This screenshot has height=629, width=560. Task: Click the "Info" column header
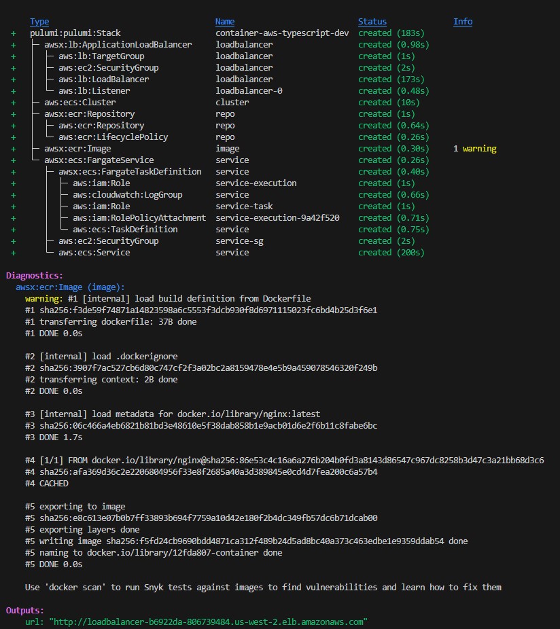463,22
